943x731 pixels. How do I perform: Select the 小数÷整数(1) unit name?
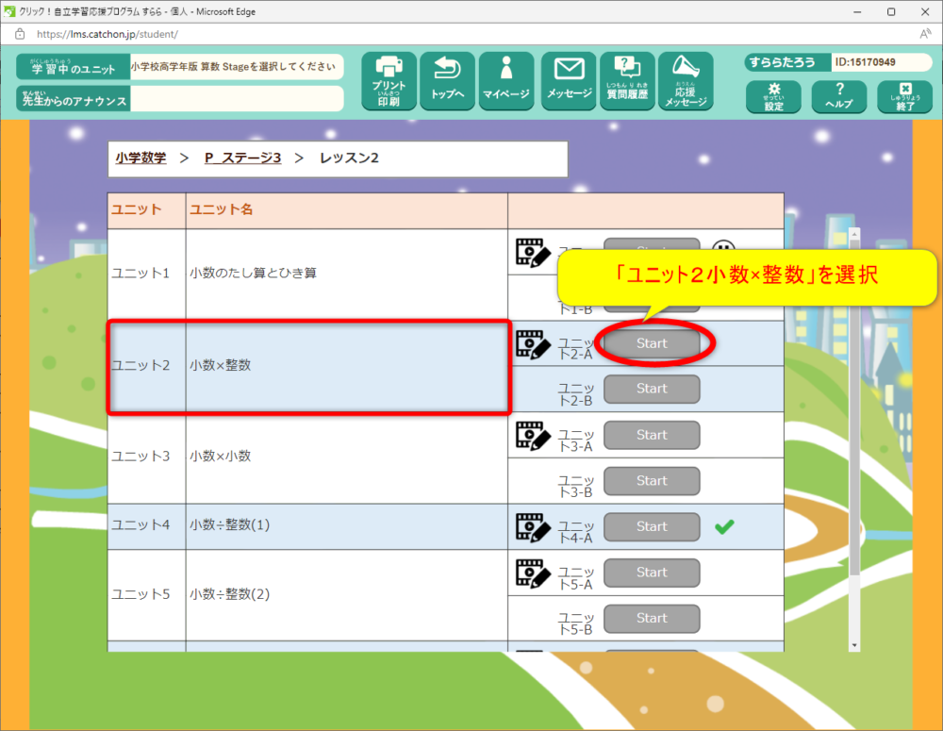coord(230,524)
